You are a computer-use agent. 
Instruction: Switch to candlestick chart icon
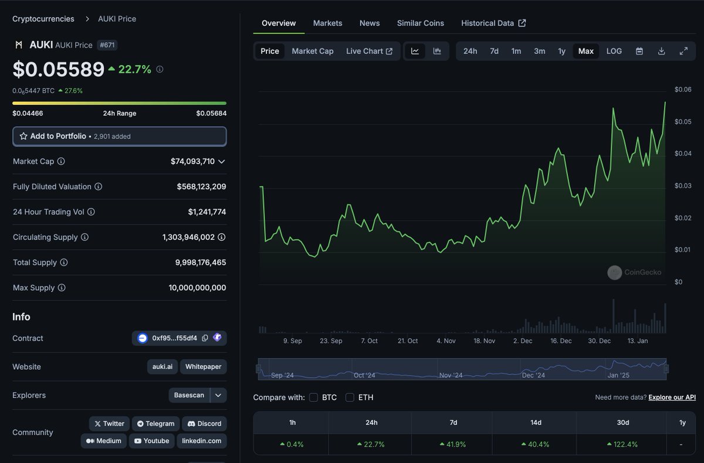point(437,51)
